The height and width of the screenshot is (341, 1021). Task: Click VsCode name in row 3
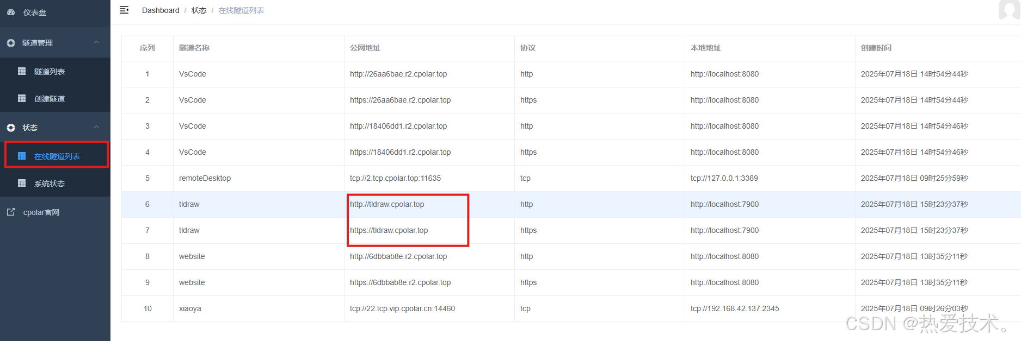[193, 126]
